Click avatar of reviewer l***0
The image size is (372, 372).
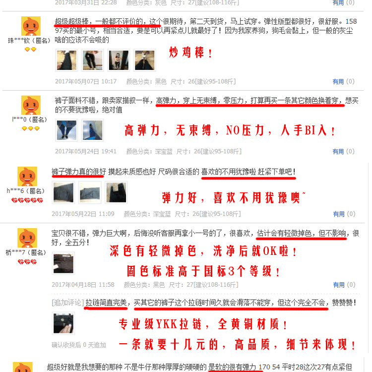point(31,105)
